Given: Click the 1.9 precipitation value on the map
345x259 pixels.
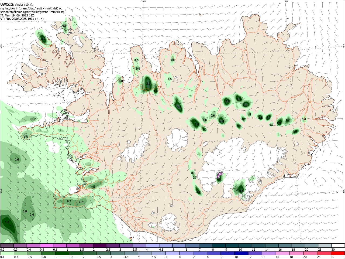Looking at the screenshot, I should tap(279, 123).
